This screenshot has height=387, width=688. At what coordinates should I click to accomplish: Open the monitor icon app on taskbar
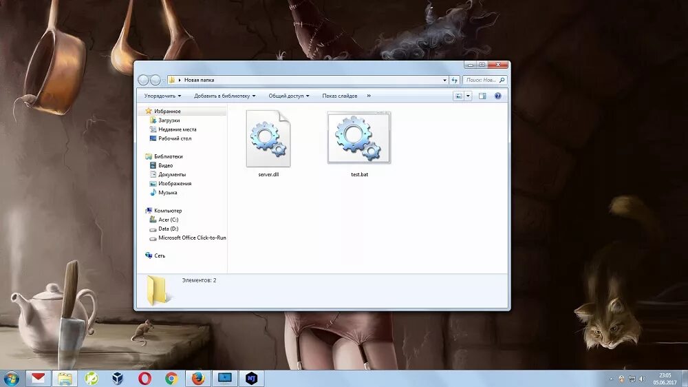pyautogui.click(x=225, y=378)
